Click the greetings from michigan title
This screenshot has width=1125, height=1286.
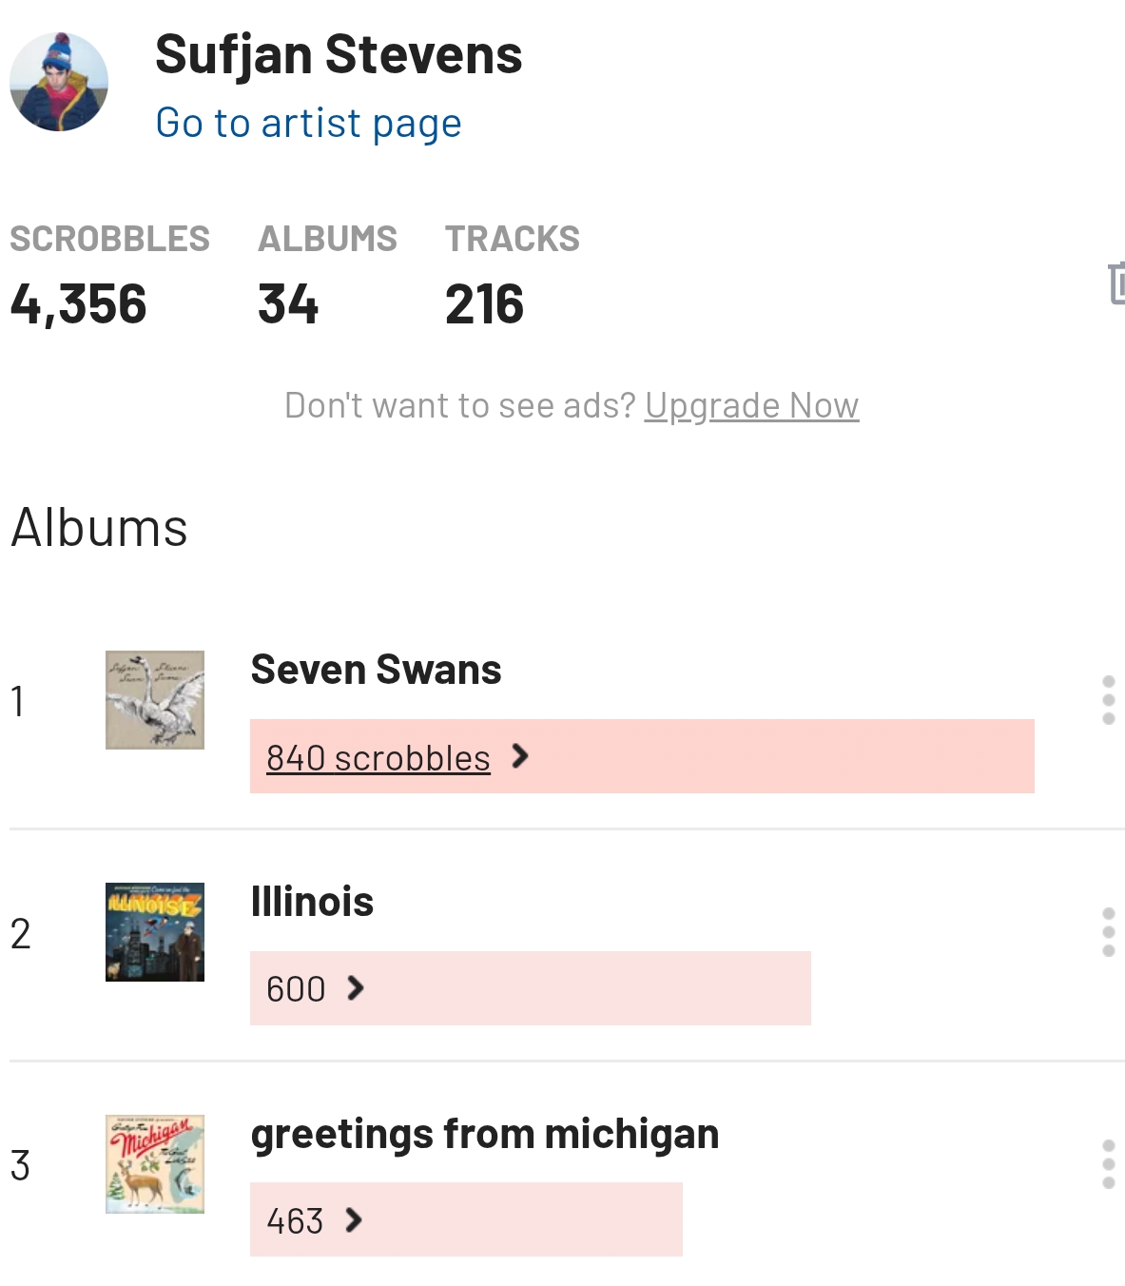point(484,1134)
